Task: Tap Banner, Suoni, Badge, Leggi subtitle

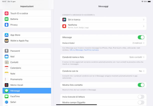Action: tap(78, 27)
